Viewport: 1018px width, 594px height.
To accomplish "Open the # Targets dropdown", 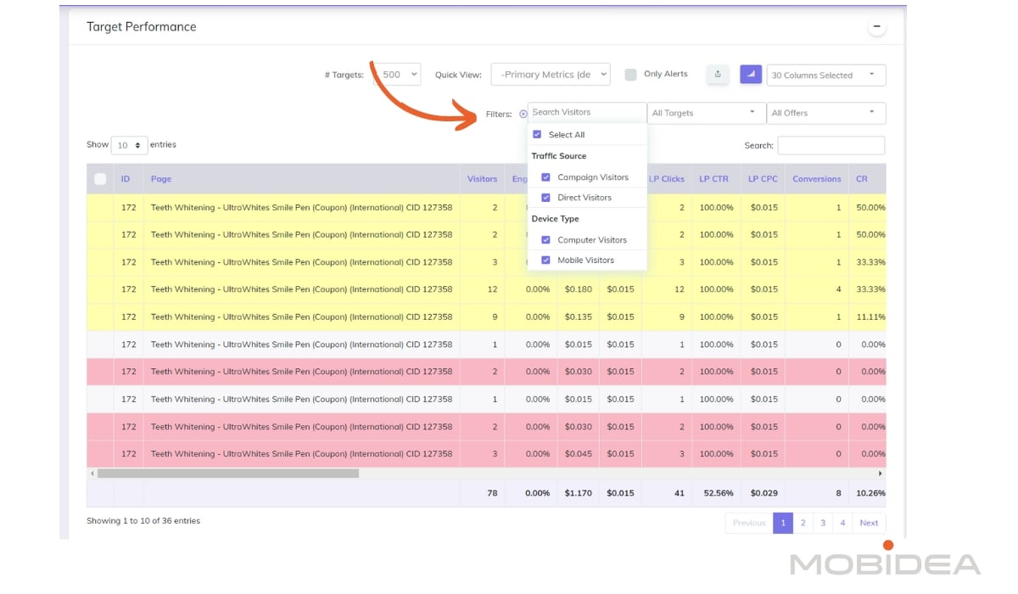I will click(397, 75).
